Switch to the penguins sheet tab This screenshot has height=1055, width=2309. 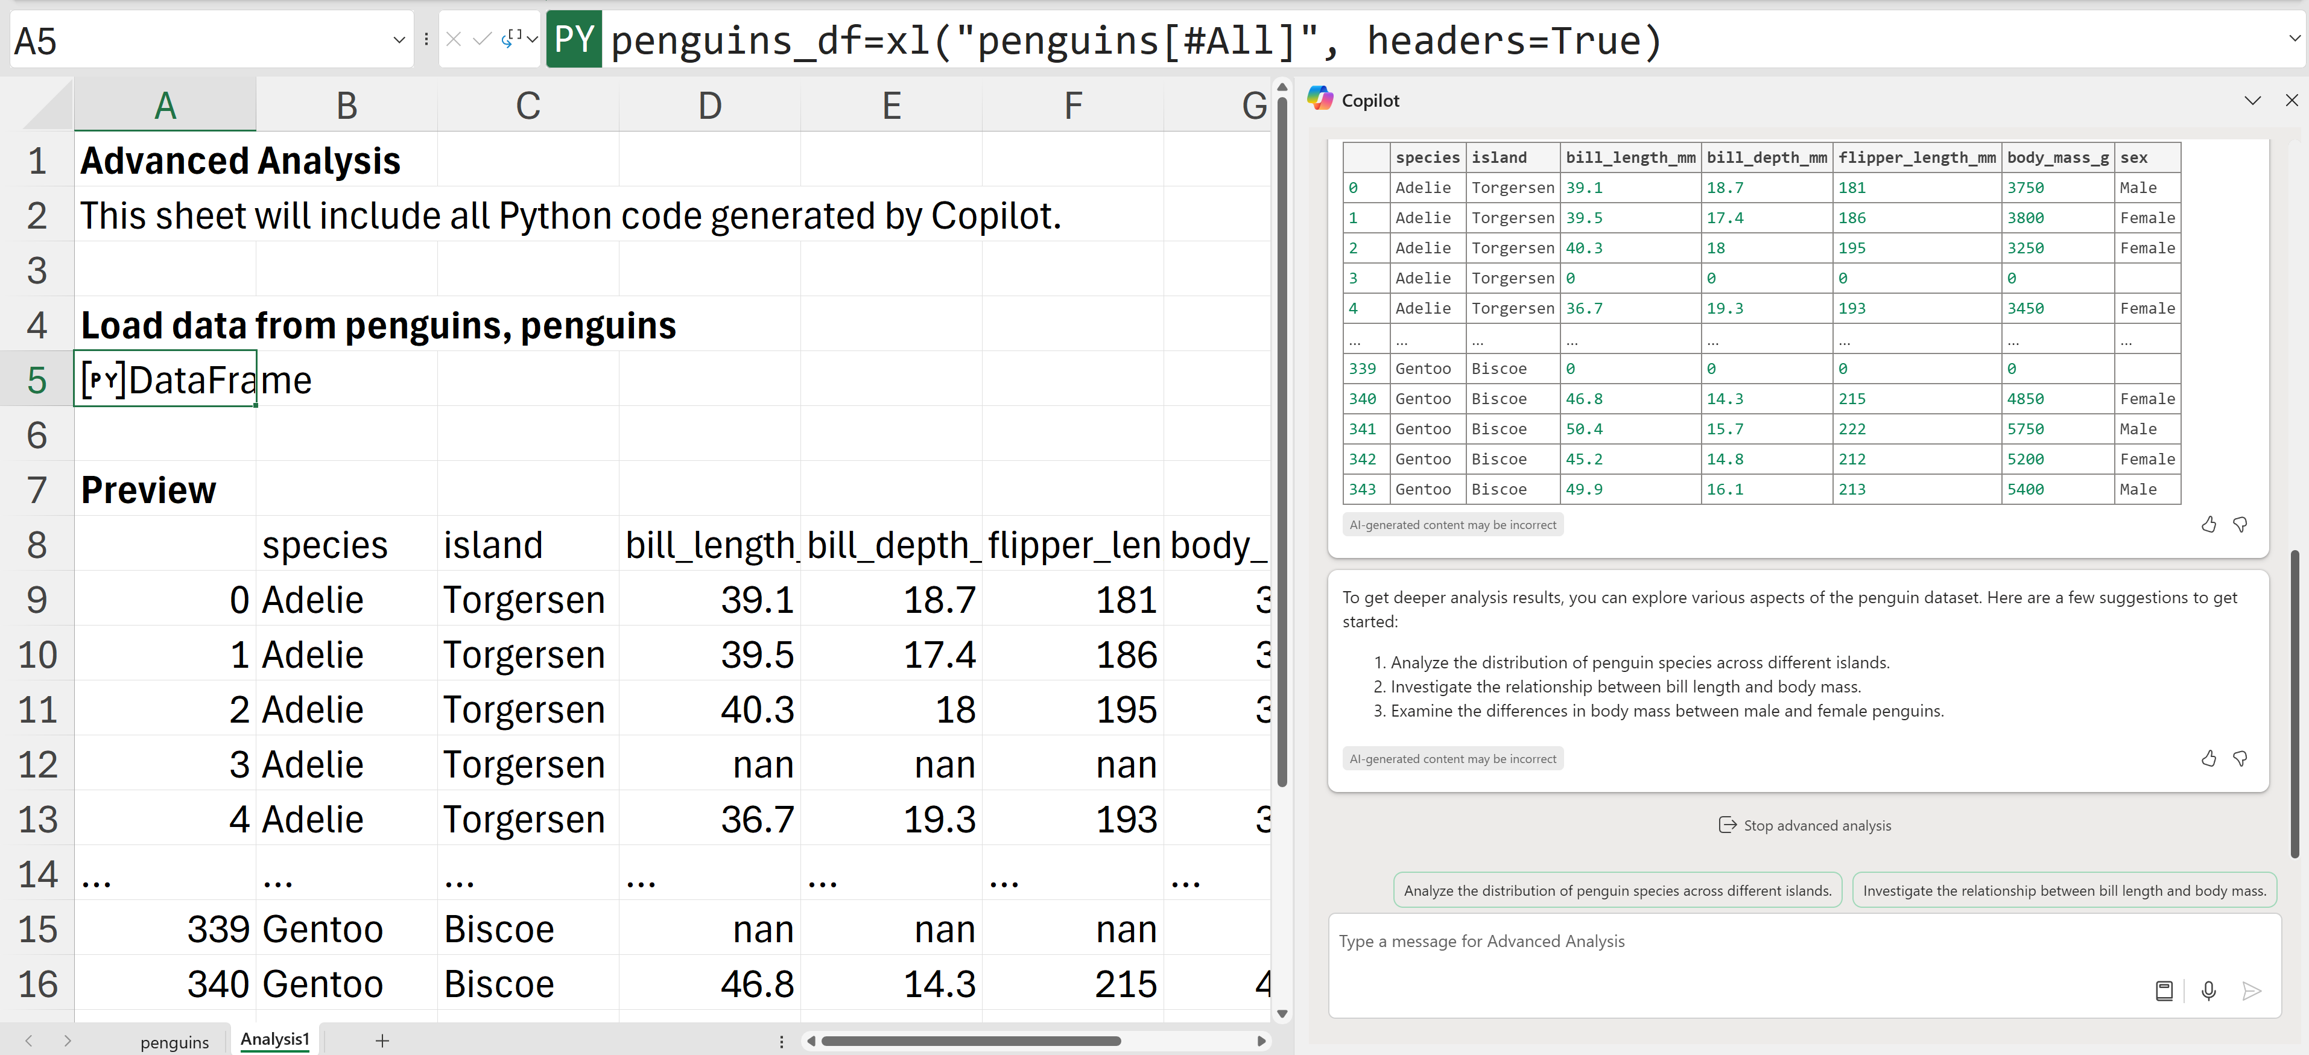click(x=174, y=1042)
